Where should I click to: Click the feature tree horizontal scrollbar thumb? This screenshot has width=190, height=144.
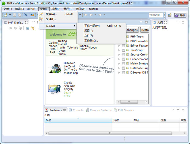pyautogui.click(x=129, y=102)
